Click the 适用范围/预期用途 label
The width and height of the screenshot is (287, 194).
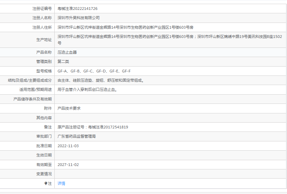coord(36,90)
